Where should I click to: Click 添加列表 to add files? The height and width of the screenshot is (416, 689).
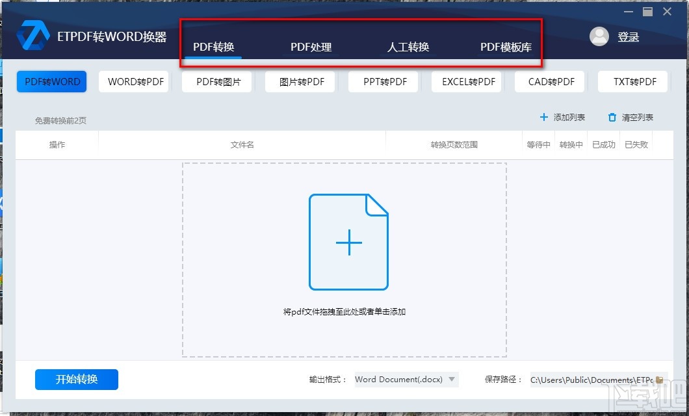click(x=569, y=117)
